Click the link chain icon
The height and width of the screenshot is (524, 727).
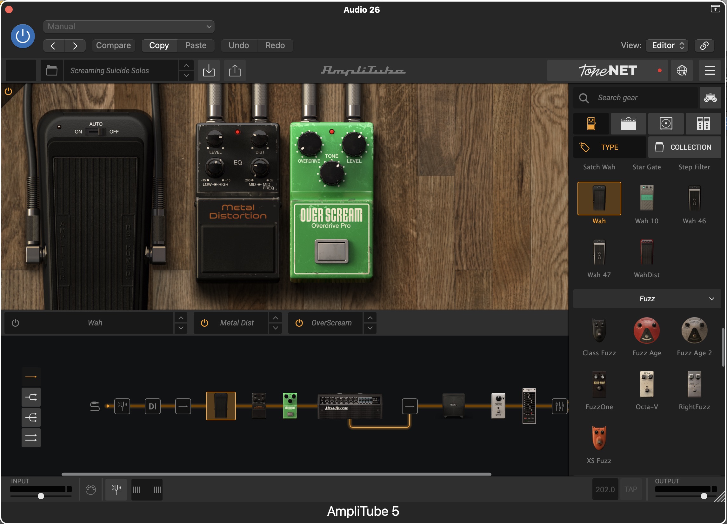point(704,45)
